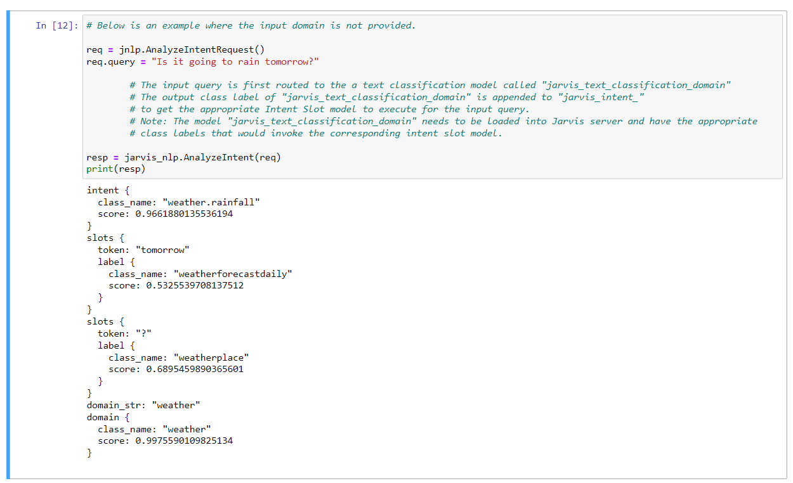
Task: Click the comment line about "jarvis_intent_" appended
Action: click(387, 97)
